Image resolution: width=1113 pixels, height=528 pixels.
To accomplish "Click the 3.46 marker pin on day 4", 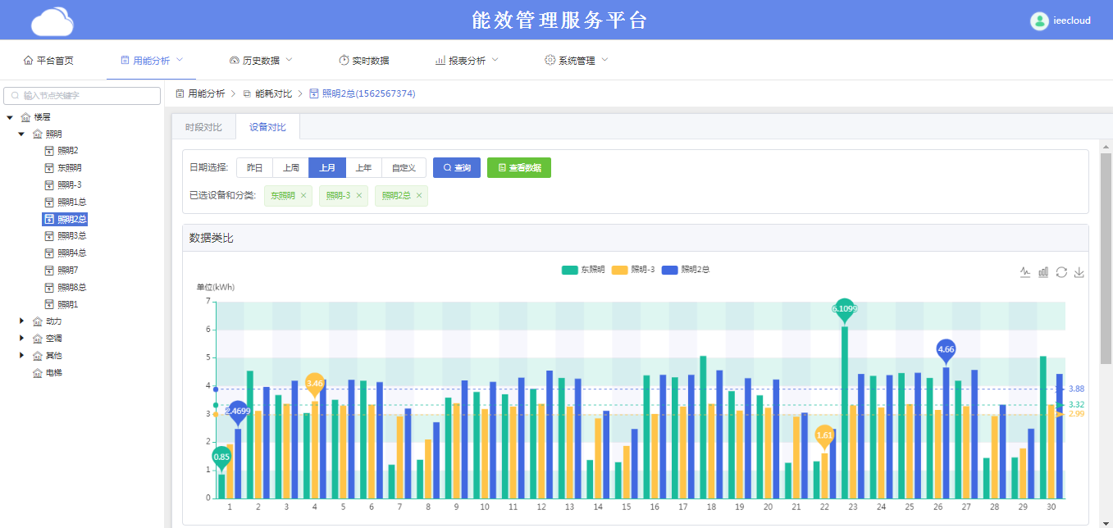I will tap(315, 384).
